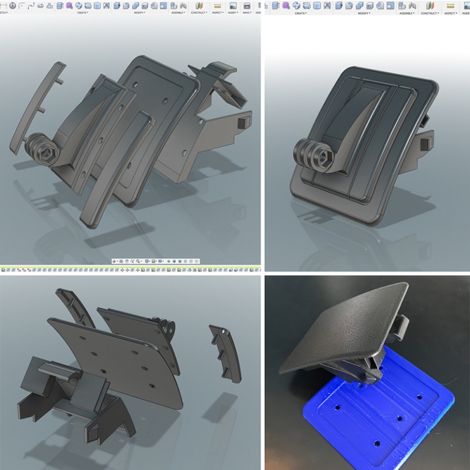This screenshot has width=470, height=470.
Task: Choose the Mirror tool in left toolbar
Action: [106, 6]
